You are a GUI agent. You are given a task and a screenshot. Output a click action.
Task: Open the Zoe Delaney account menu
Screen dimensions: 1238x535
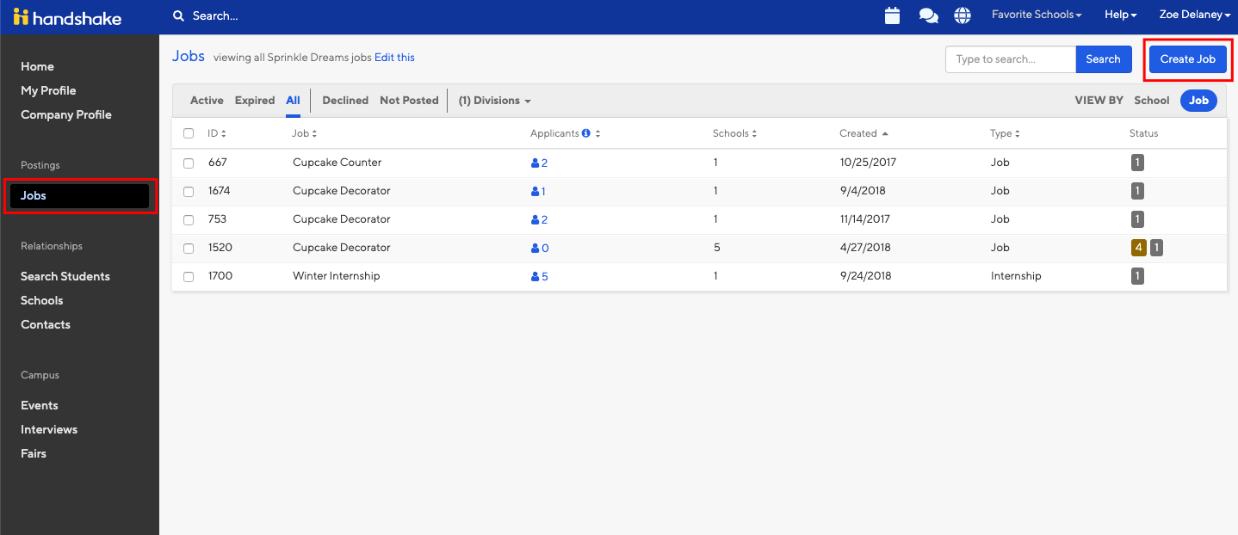(x=1194, y=15)
